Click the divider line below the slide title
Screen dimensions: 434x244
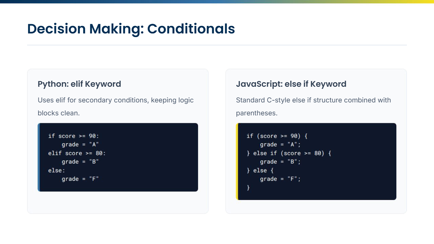(x=217, y=45)
